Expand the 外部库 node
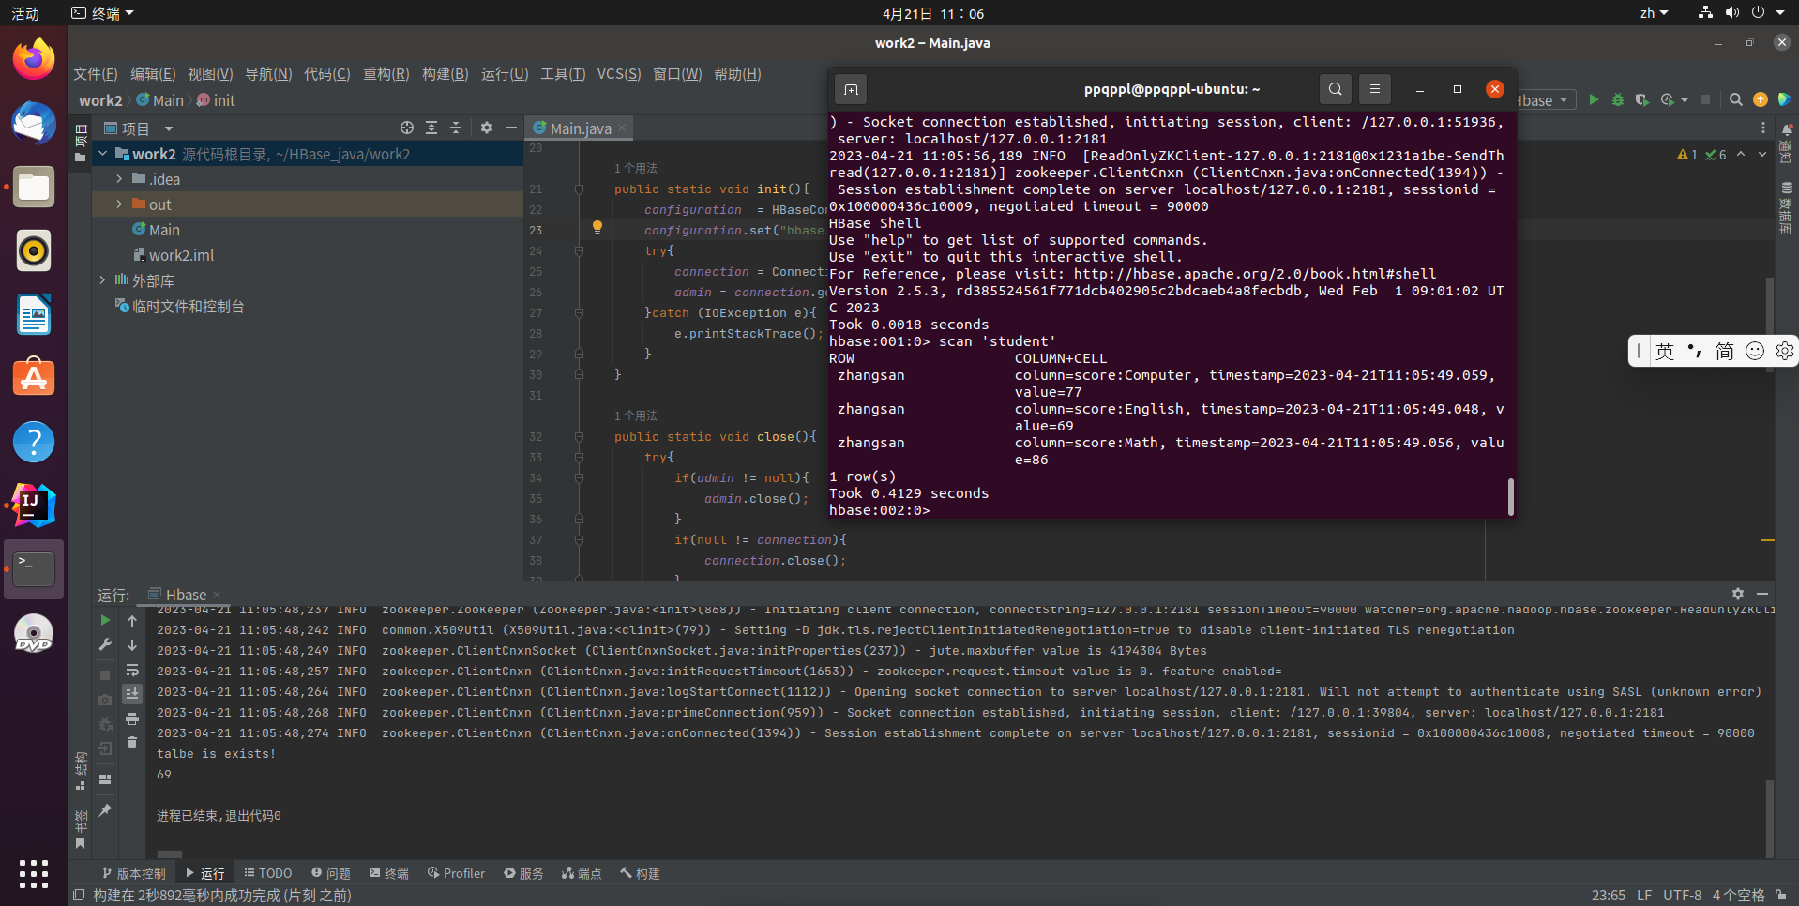Image resolution: width=1799 pixels, height=906 pixels. click(102, 279)
